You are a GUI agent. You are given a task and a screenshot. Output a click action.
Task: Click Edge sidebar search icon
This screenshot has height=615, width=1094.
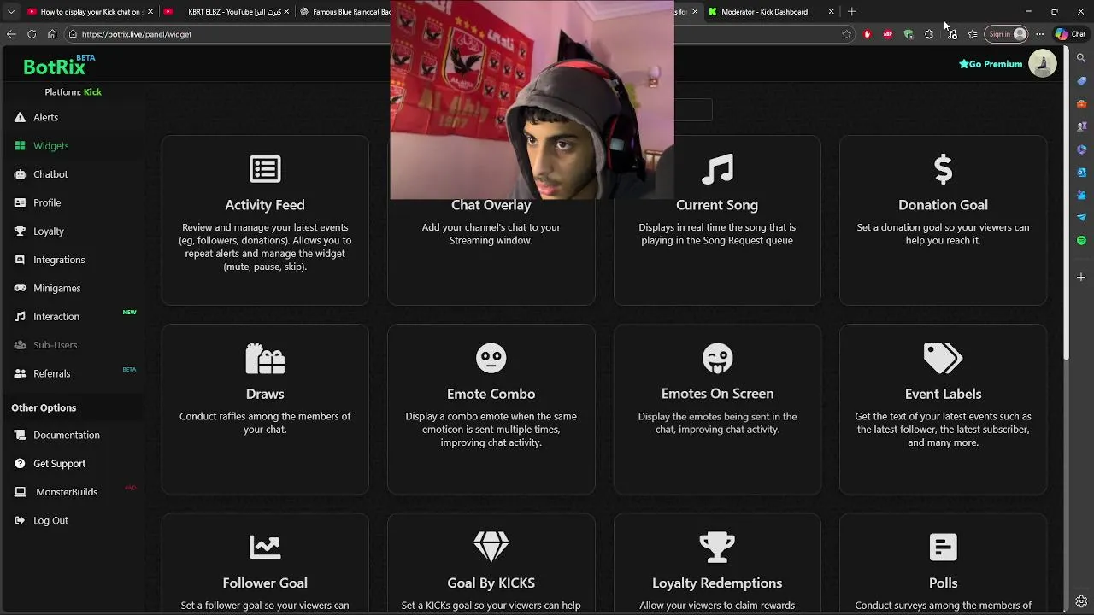1081,58
